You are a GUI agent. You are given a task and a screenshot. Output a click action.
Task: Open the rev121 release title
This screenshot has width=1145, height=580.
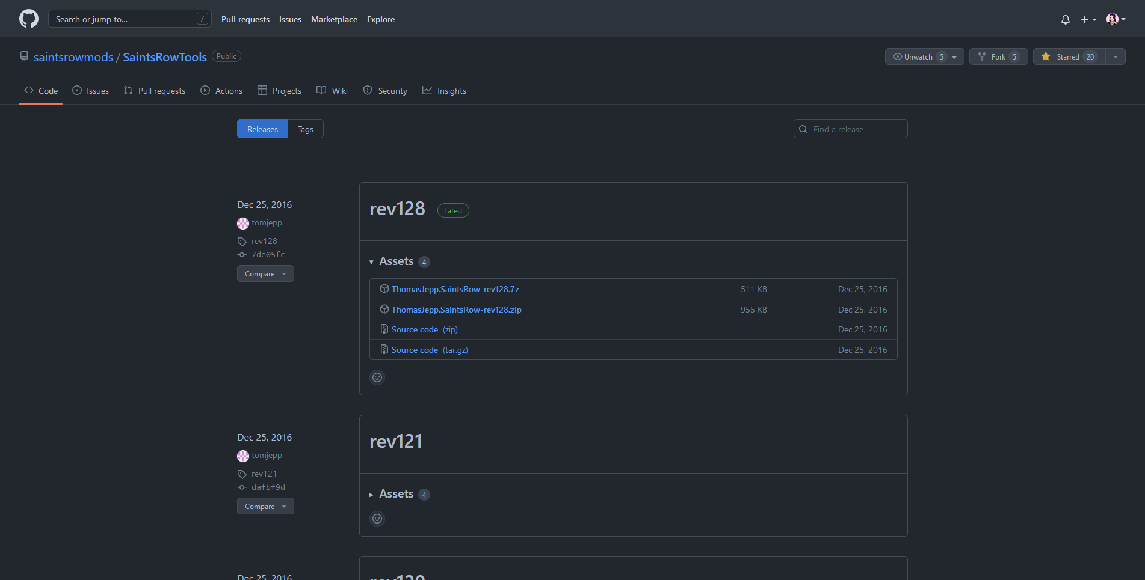pos(396,441)
